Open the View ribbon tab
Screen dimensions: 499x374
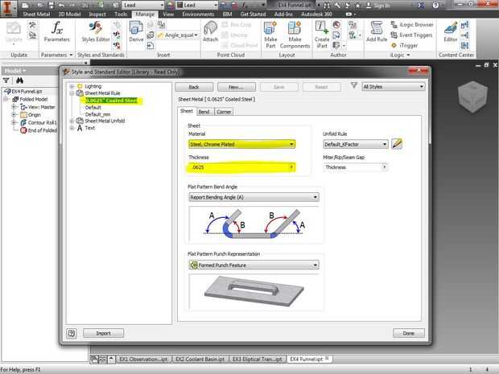[168, 14]
